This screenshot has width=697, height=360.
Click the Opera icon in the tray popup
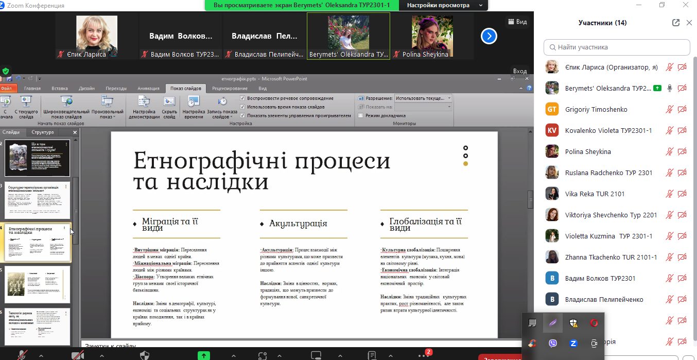coord(594,323)
